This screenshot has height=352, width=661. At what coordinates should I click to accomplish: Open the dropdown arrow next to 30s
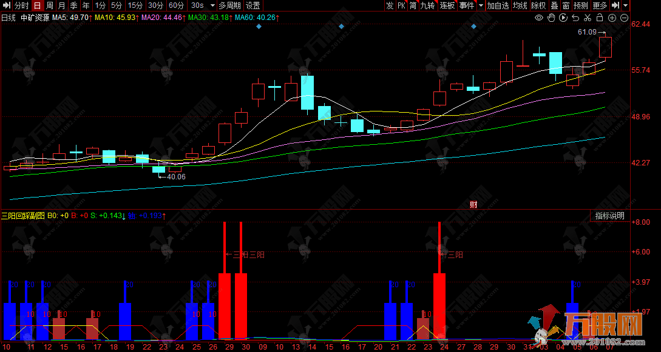(x=210, y=5)
